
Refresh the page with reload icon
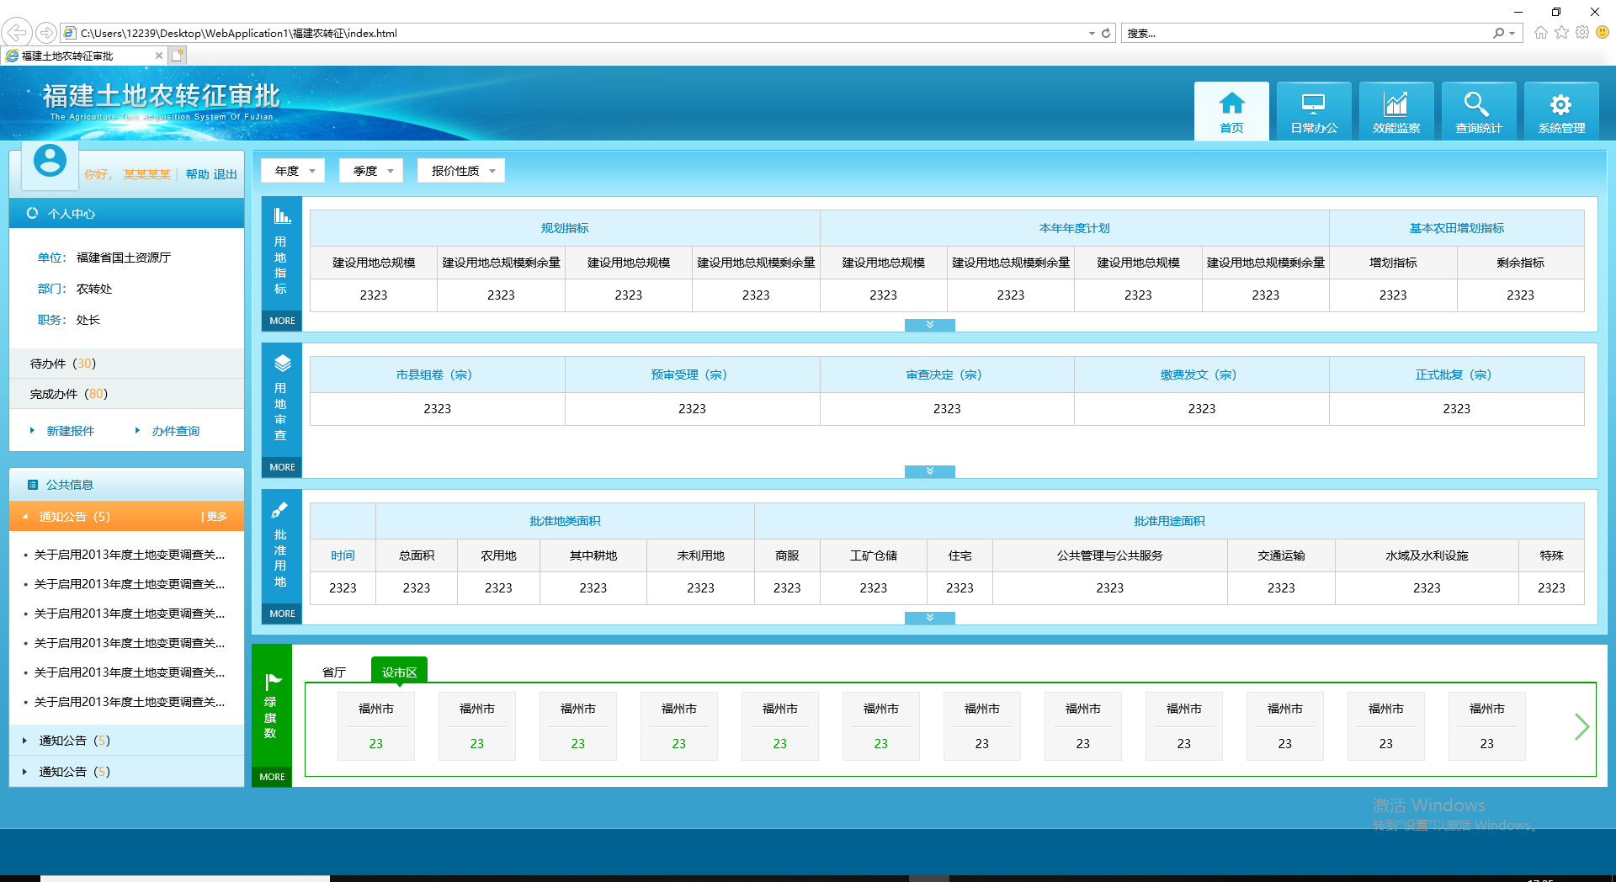[1106, 33]
